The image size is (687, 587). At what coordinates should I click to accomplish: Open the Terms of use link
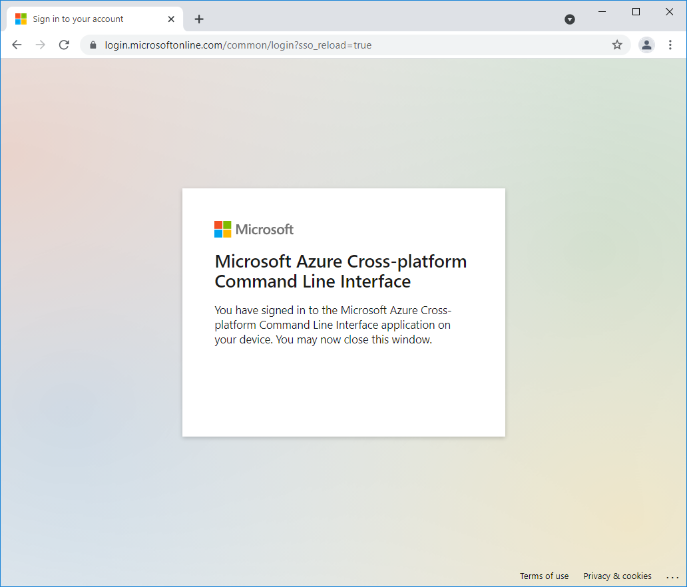pyautogui.click(x=544, y=576)
